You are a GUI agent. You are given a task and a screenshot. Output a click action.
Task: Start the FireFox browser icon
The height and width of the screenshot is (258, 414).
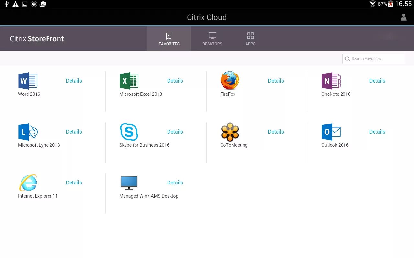point(230,81)
